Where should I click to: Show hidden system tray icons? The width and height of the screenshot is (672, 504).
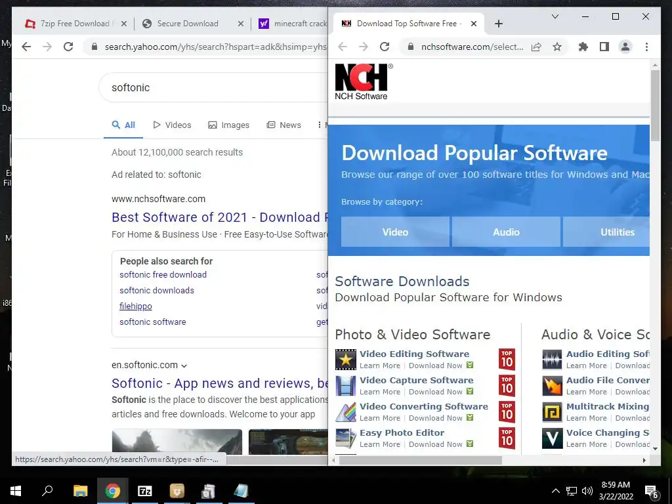[555, 491]
